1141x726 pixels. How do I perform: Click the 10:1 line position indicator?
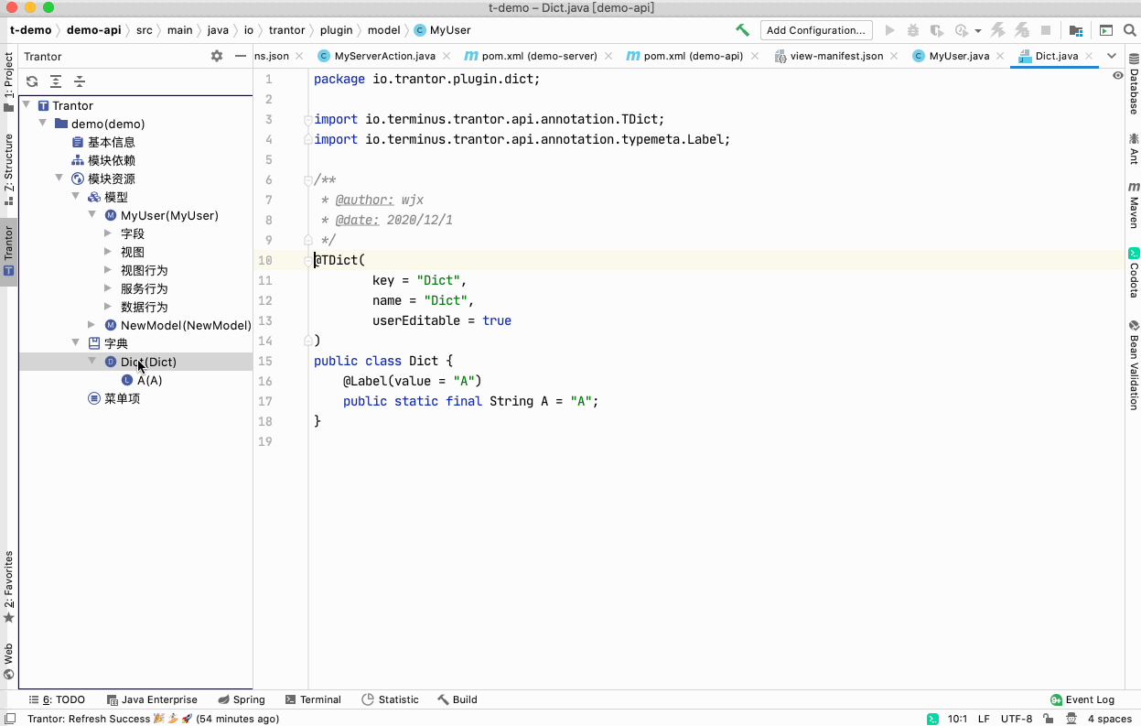coord(957,719)
